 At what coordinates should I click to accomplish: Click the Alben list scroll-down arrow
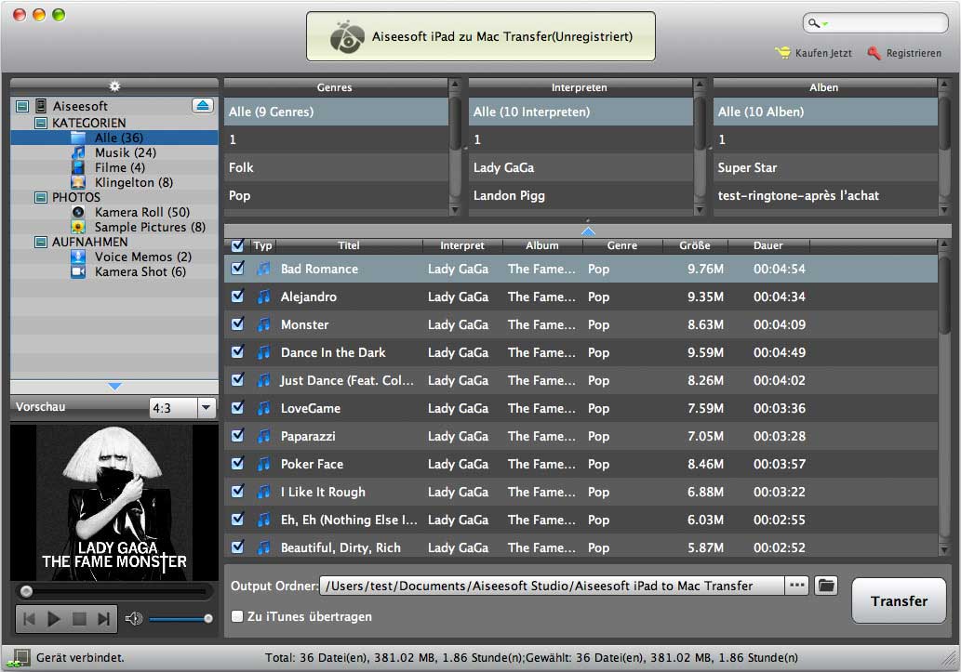(x=944, y=209)
